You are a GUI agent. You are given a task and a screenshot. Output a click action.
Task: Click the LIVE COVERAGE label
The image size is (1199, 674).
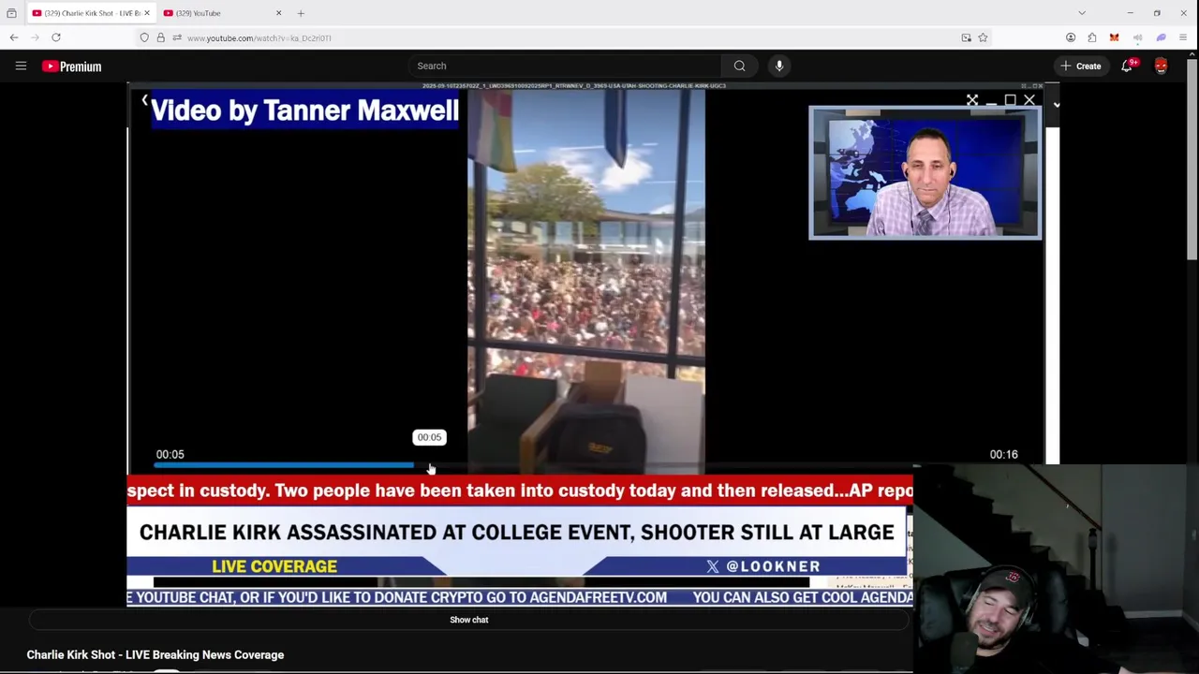pyautogui.click(x=274, y=566)
